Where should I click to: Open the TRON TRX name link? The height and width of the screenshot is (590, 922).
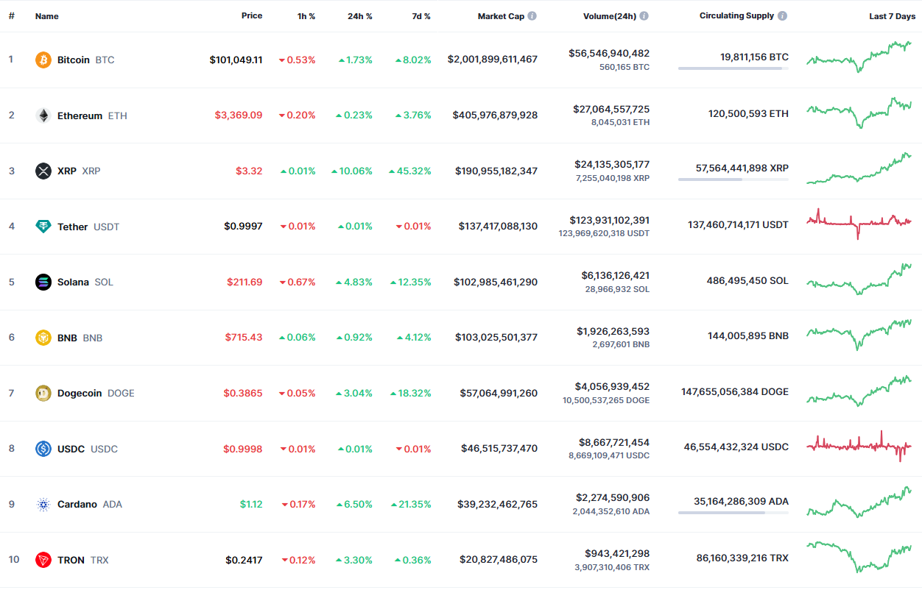tap(83, 560)
